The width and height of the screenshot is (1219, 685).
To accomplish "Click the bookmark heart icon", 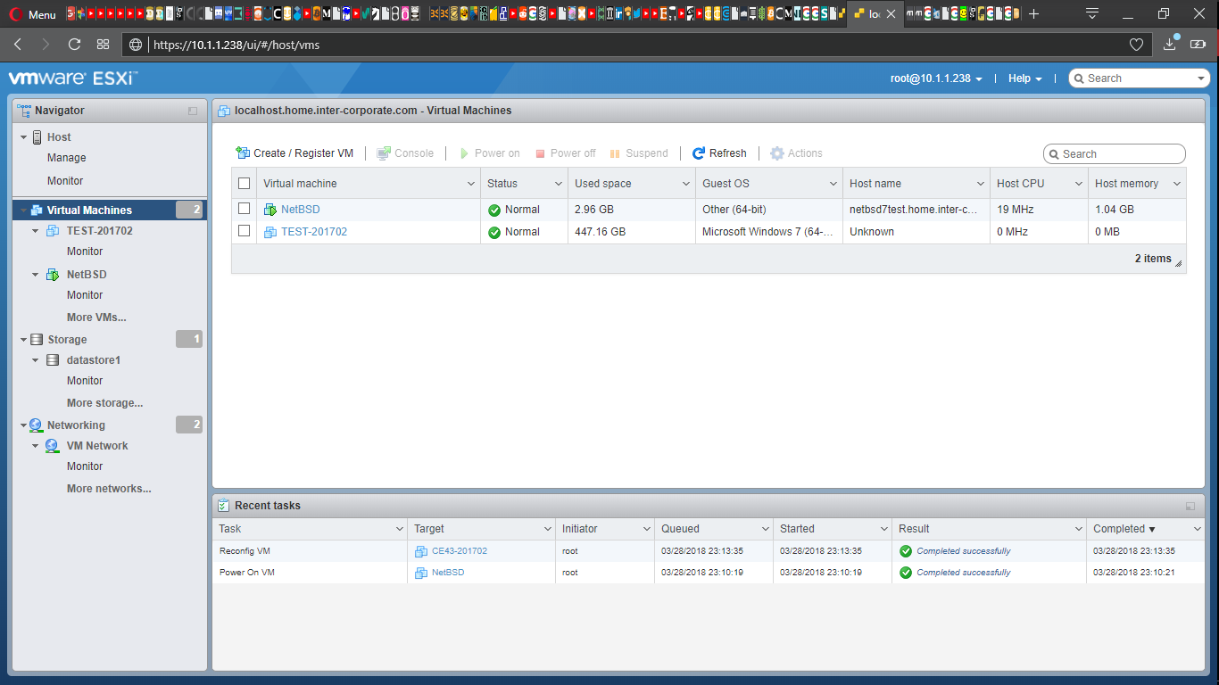I will [x=1136, y=44].
